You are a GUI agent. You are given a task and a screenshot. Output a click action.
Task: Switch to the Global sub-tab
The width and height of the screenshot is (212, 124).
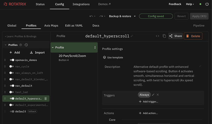click(12, 25)
